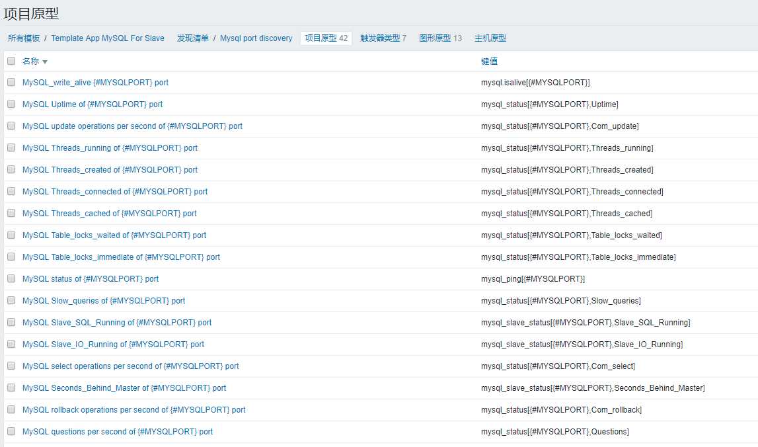This screenshot has height=447, width=758.
Task: Open MySQL Table_locks_immediate item prototype
Action: pos(121,257)
